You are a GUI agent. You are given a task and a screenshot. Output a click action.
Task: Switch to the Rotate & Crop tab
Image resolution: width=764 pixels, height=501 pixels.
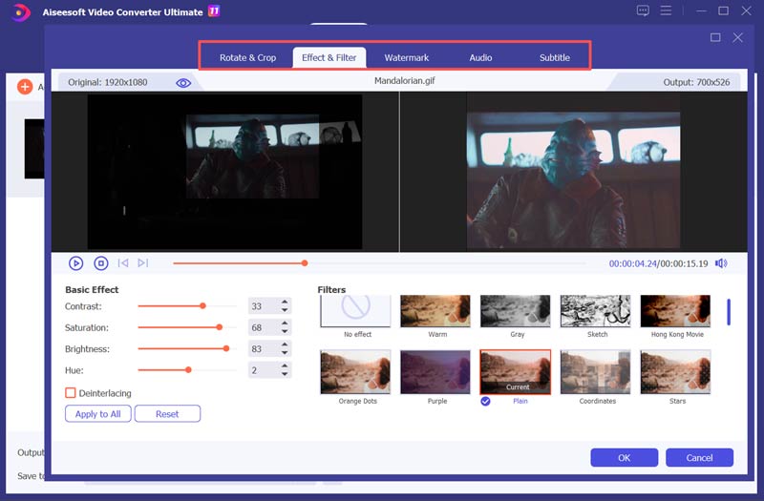[x=247, y=57]
